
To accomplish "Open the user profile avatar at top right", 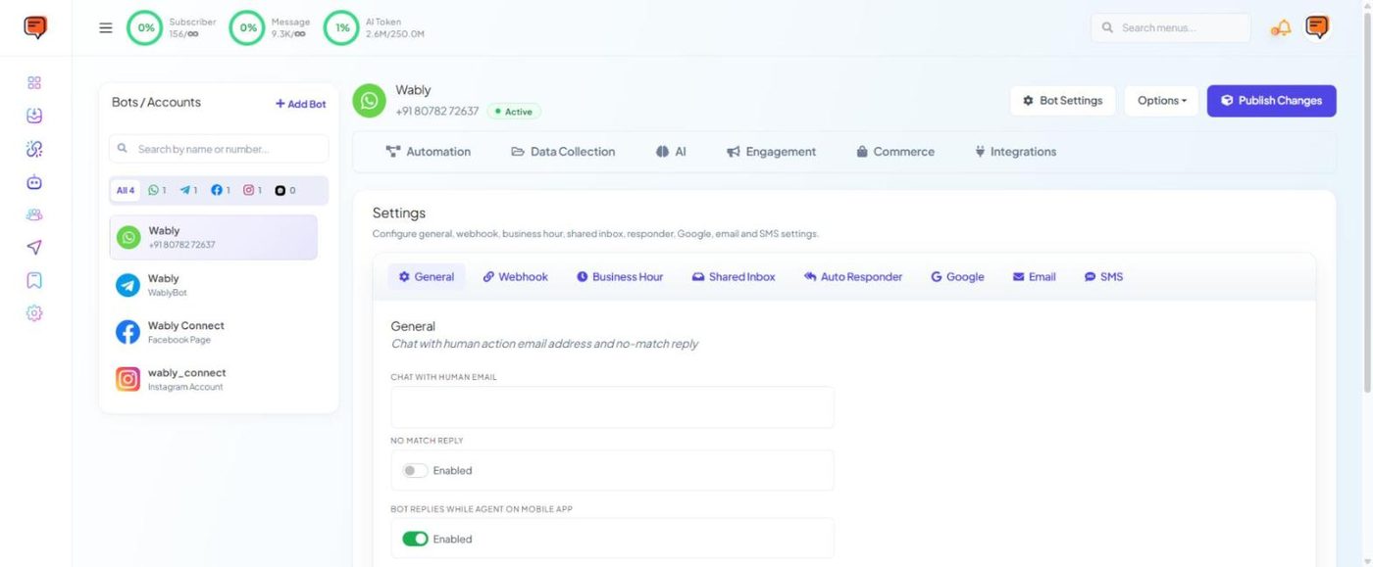I will pyautogui.click(x=1317, y=27).
